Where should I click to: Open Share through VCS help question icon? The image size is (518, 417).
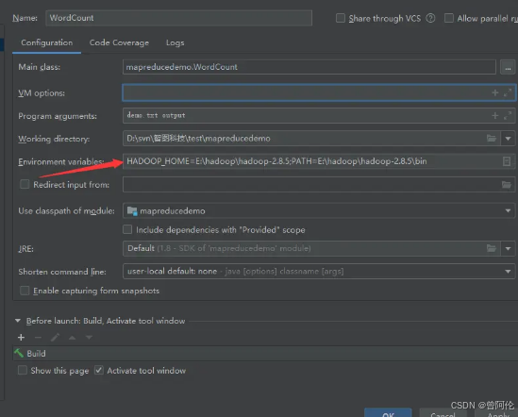tap(430, 18)
